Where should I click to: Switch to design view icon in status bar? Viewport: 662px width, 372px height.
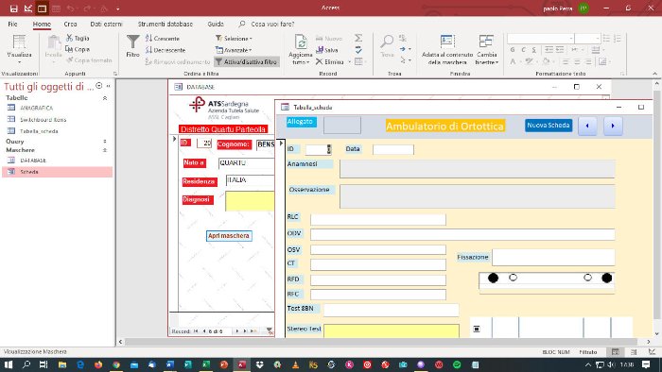652,352
